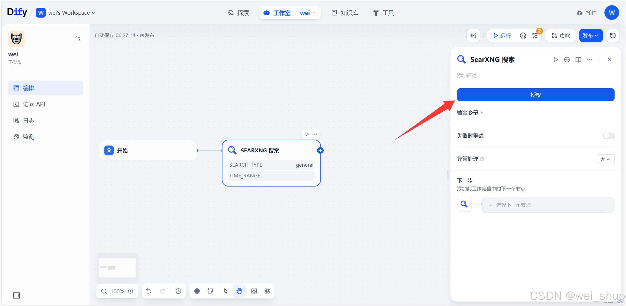
Task: Switch to hand mode
Action: [239, 291]
